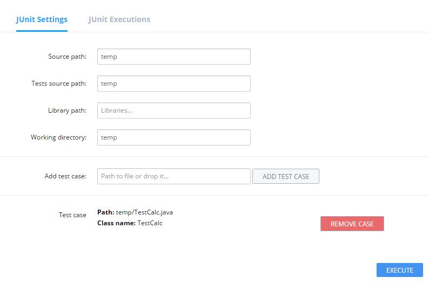This screenshot has height=284, width=429.
Task: Click the Path to file input
Action: (x=173, y=176)
